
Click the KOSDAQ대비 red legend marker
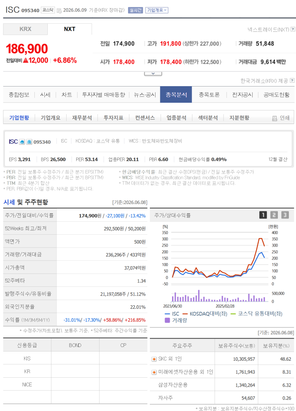click(185, 314)
